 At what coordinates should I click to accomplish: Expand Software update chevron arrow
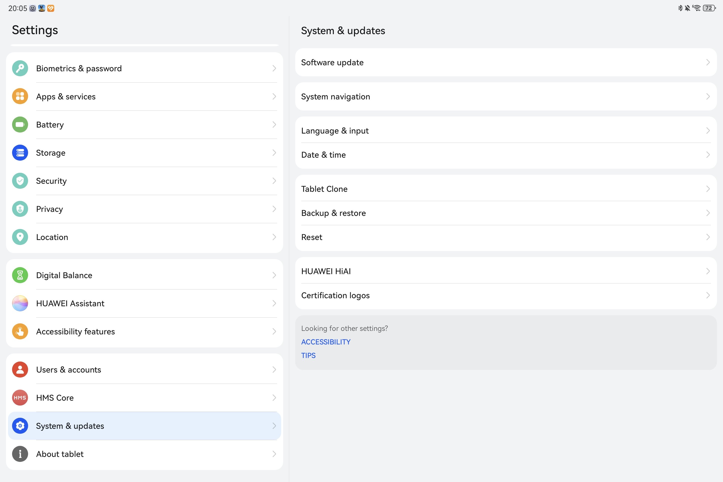pos(708,63)
